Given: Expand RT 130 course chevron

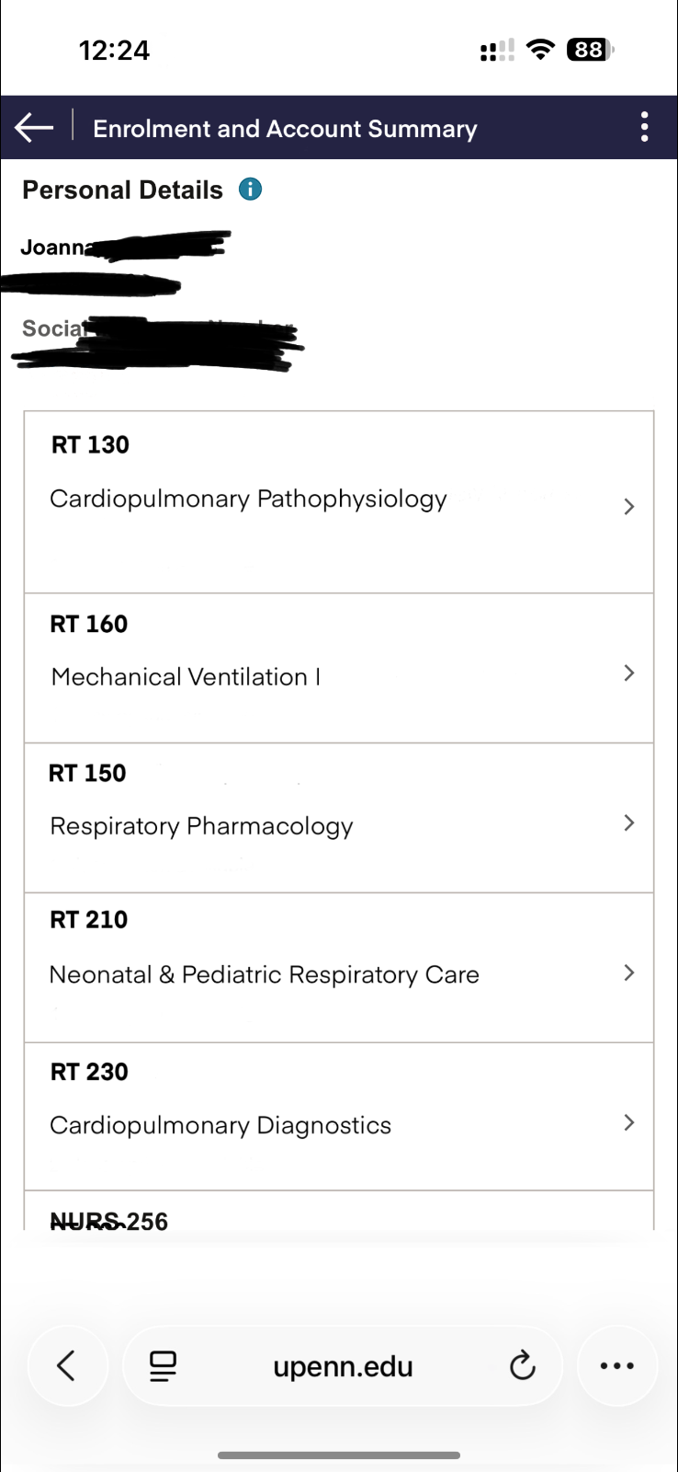Looking at the screenshot, I should point(629,507).
